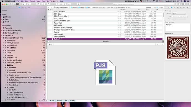191x107 pixels.
Task: Click the My EQ8 breadcrumb in path bar
Action: 81,7
